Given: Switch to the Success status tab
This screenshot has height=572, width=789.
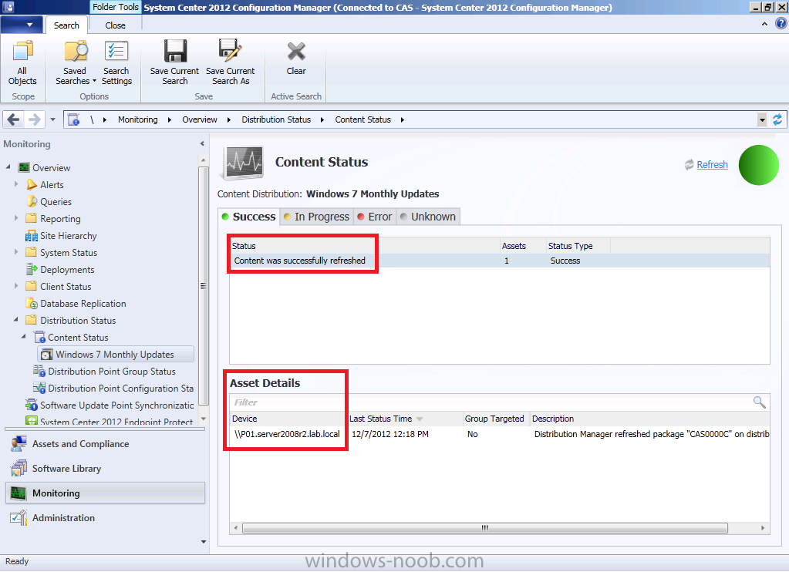Looking at the screenshot, I should (x=249, y=217).
